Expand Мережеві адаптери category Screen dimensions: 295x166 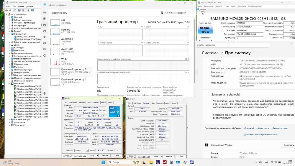pyautogui.click(x=9, y=59)
